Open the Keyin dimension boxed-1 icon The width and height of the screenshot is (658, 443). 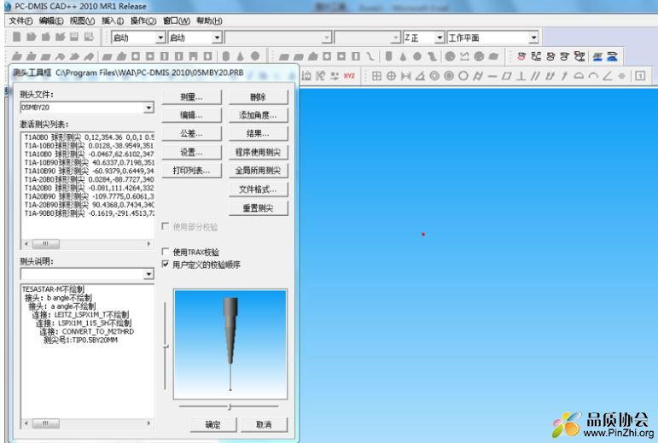coord(640,76)
